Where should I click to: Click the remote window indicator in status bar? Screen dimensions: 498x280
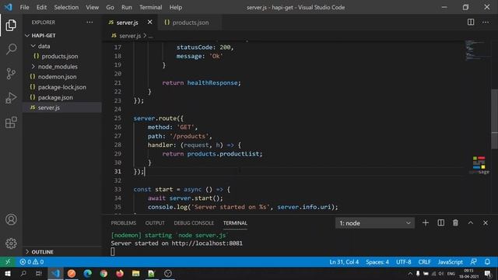tap(8, 262)
